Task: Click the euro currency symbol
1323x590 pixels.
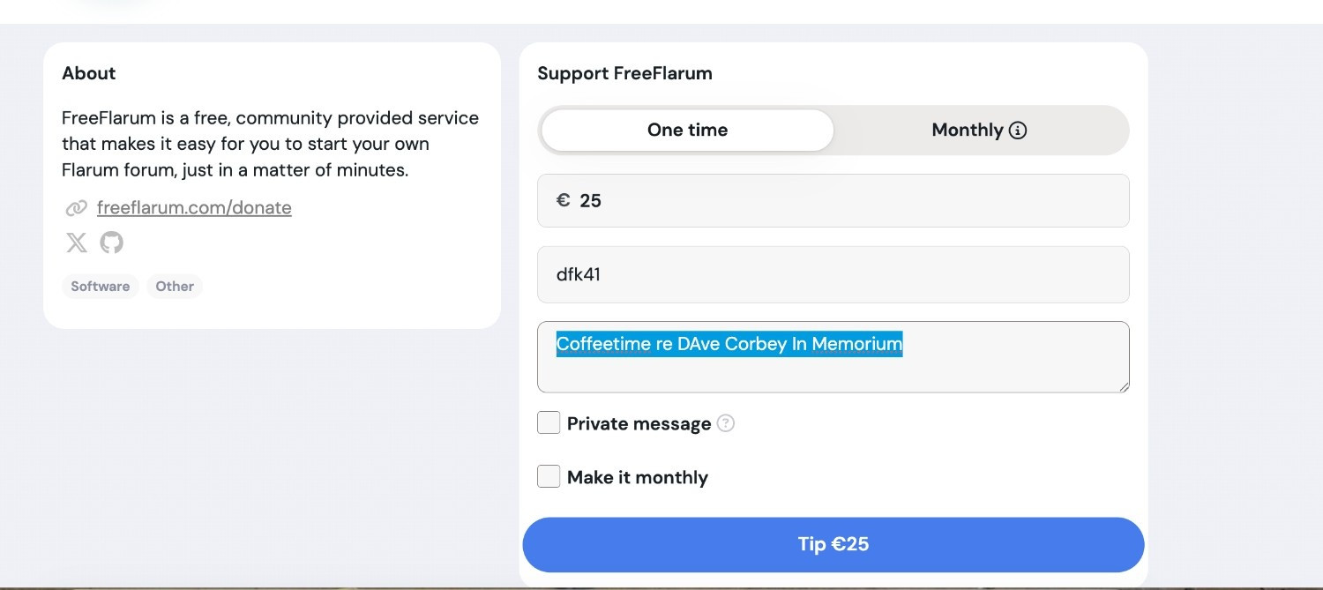Action: tap(563, 200)
